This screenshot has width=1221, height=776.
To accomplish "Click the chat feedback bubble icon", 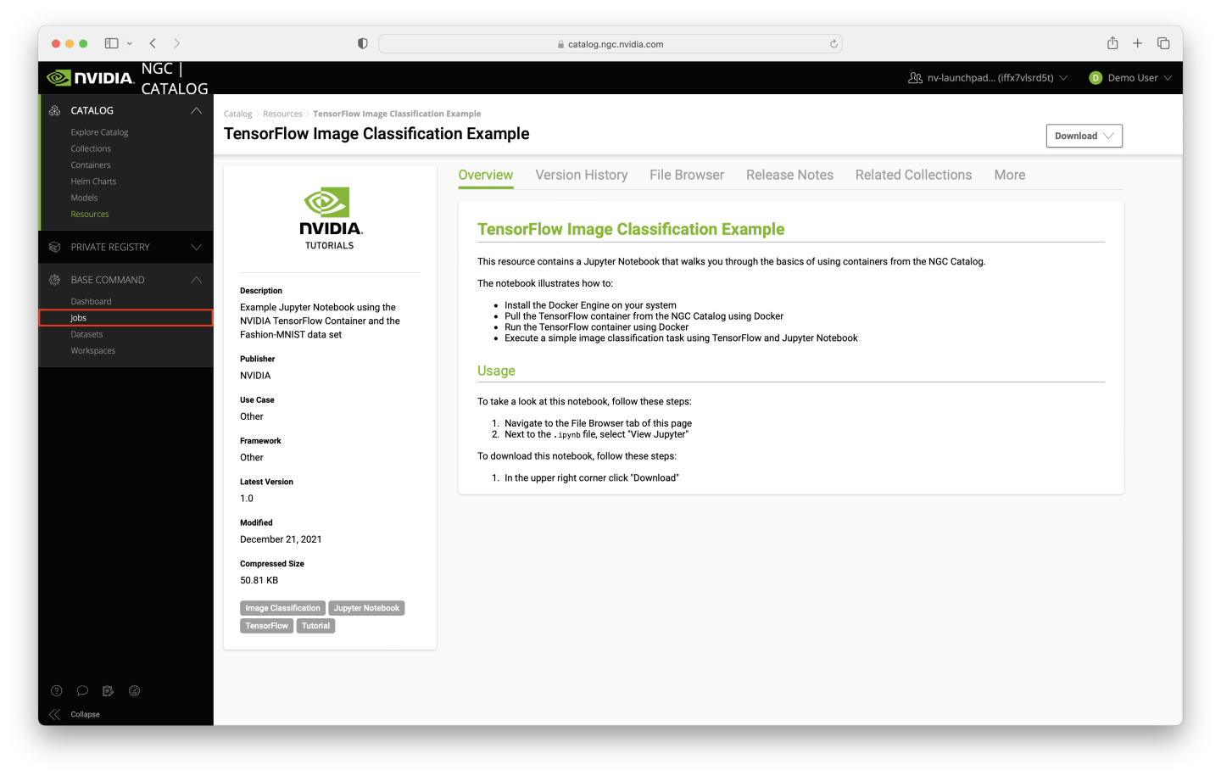I will [82, 690].
